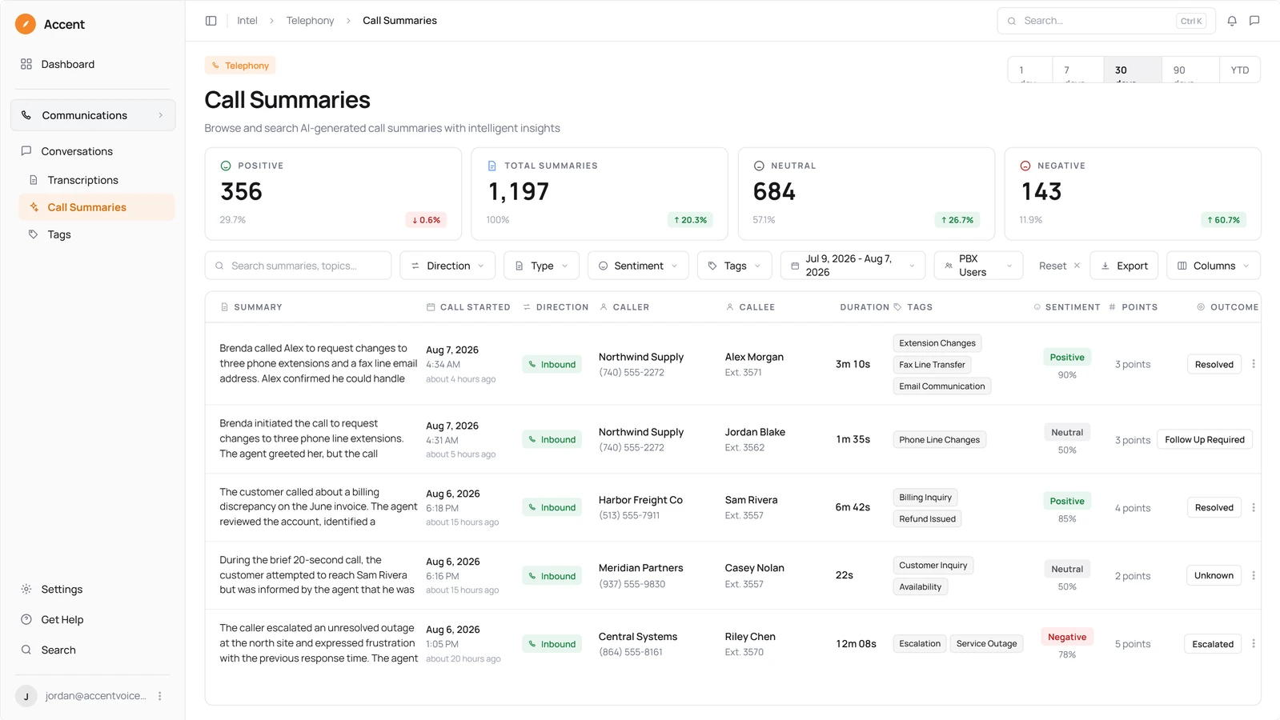Viewport: 1280px width, 720px height.
Task: Go to Intel breadcrumb
Action: 247,21
